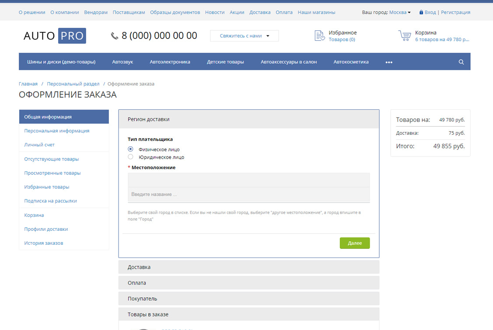Viewport: 493px width, 330px height.
Task: Go to Главная via breadcrumb
Action: pos(28,84)
